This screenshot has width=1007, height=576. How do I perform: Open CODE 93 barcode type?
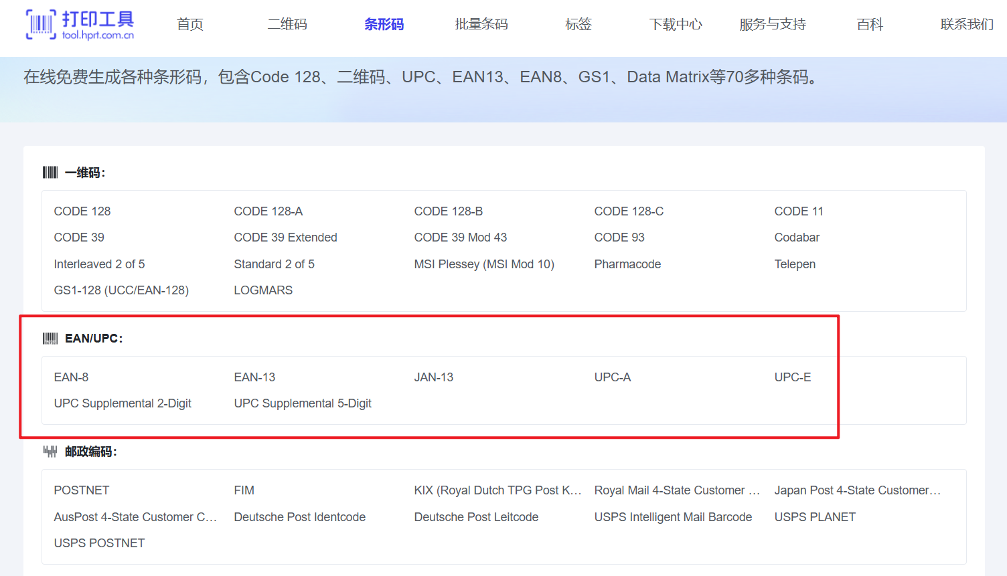click(x=619, y=237)
